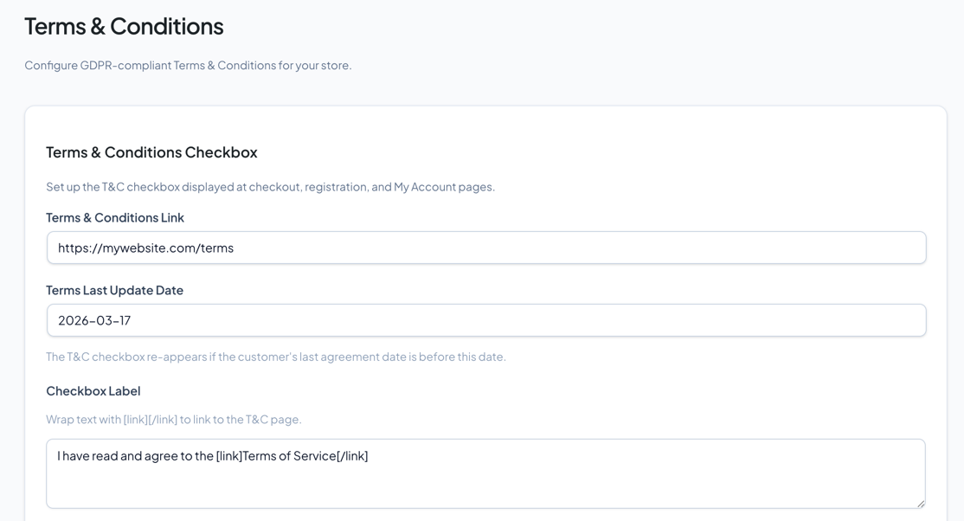Click the Terms & Conditions Link field label
The height and width of the screenshot is (521, 964).
coord(115,217)
